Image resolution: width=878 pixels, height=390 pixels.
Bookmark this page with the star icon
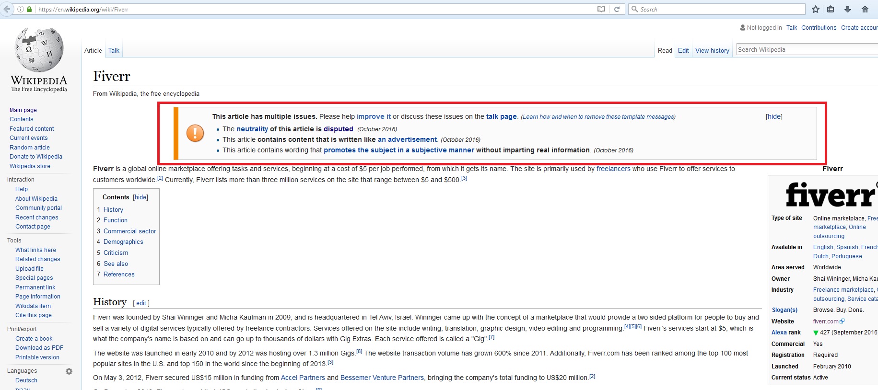click(815, 9)
